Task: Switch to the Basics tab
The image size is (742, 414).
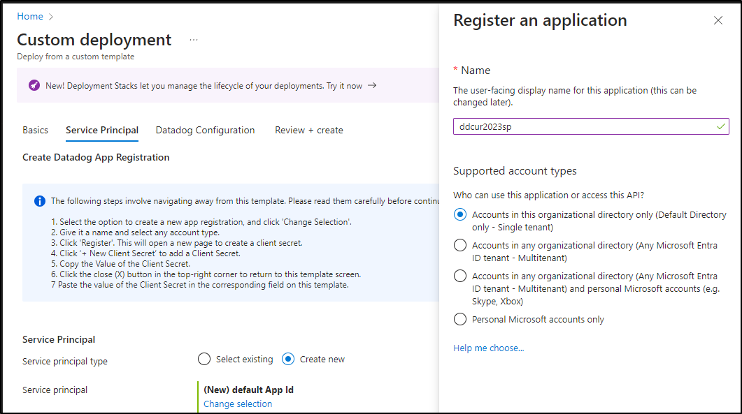Action: click(x=36, y=130)
